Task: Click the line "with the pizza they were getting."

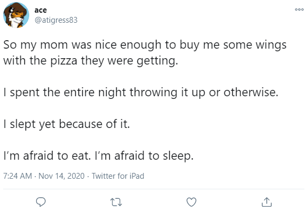Action: [x=91, y=61]
